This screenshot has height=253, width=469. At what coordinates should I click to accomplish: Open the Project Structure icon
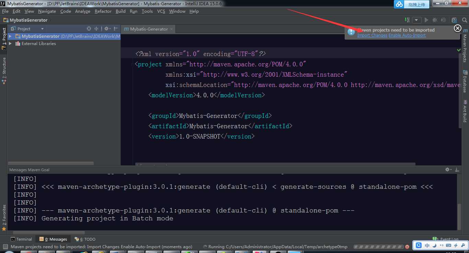coord(454,20)
